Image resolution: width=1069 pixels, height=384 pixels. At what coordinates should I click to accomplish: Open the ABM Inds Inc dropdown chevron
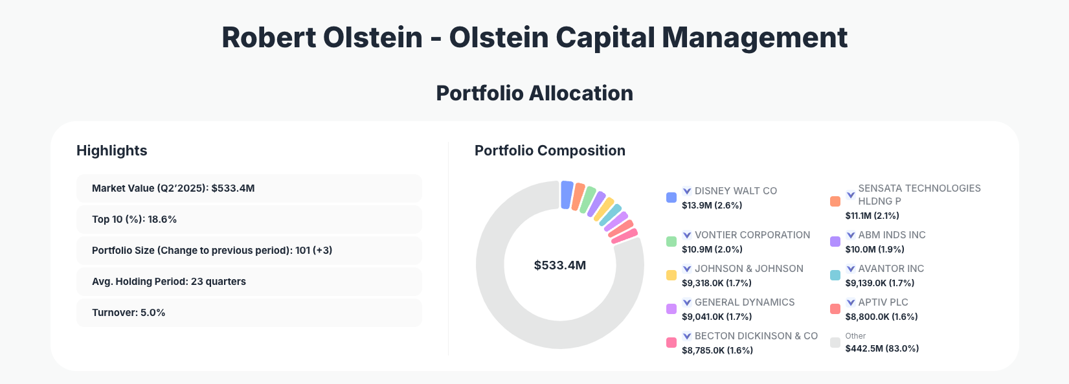[850, 235]
